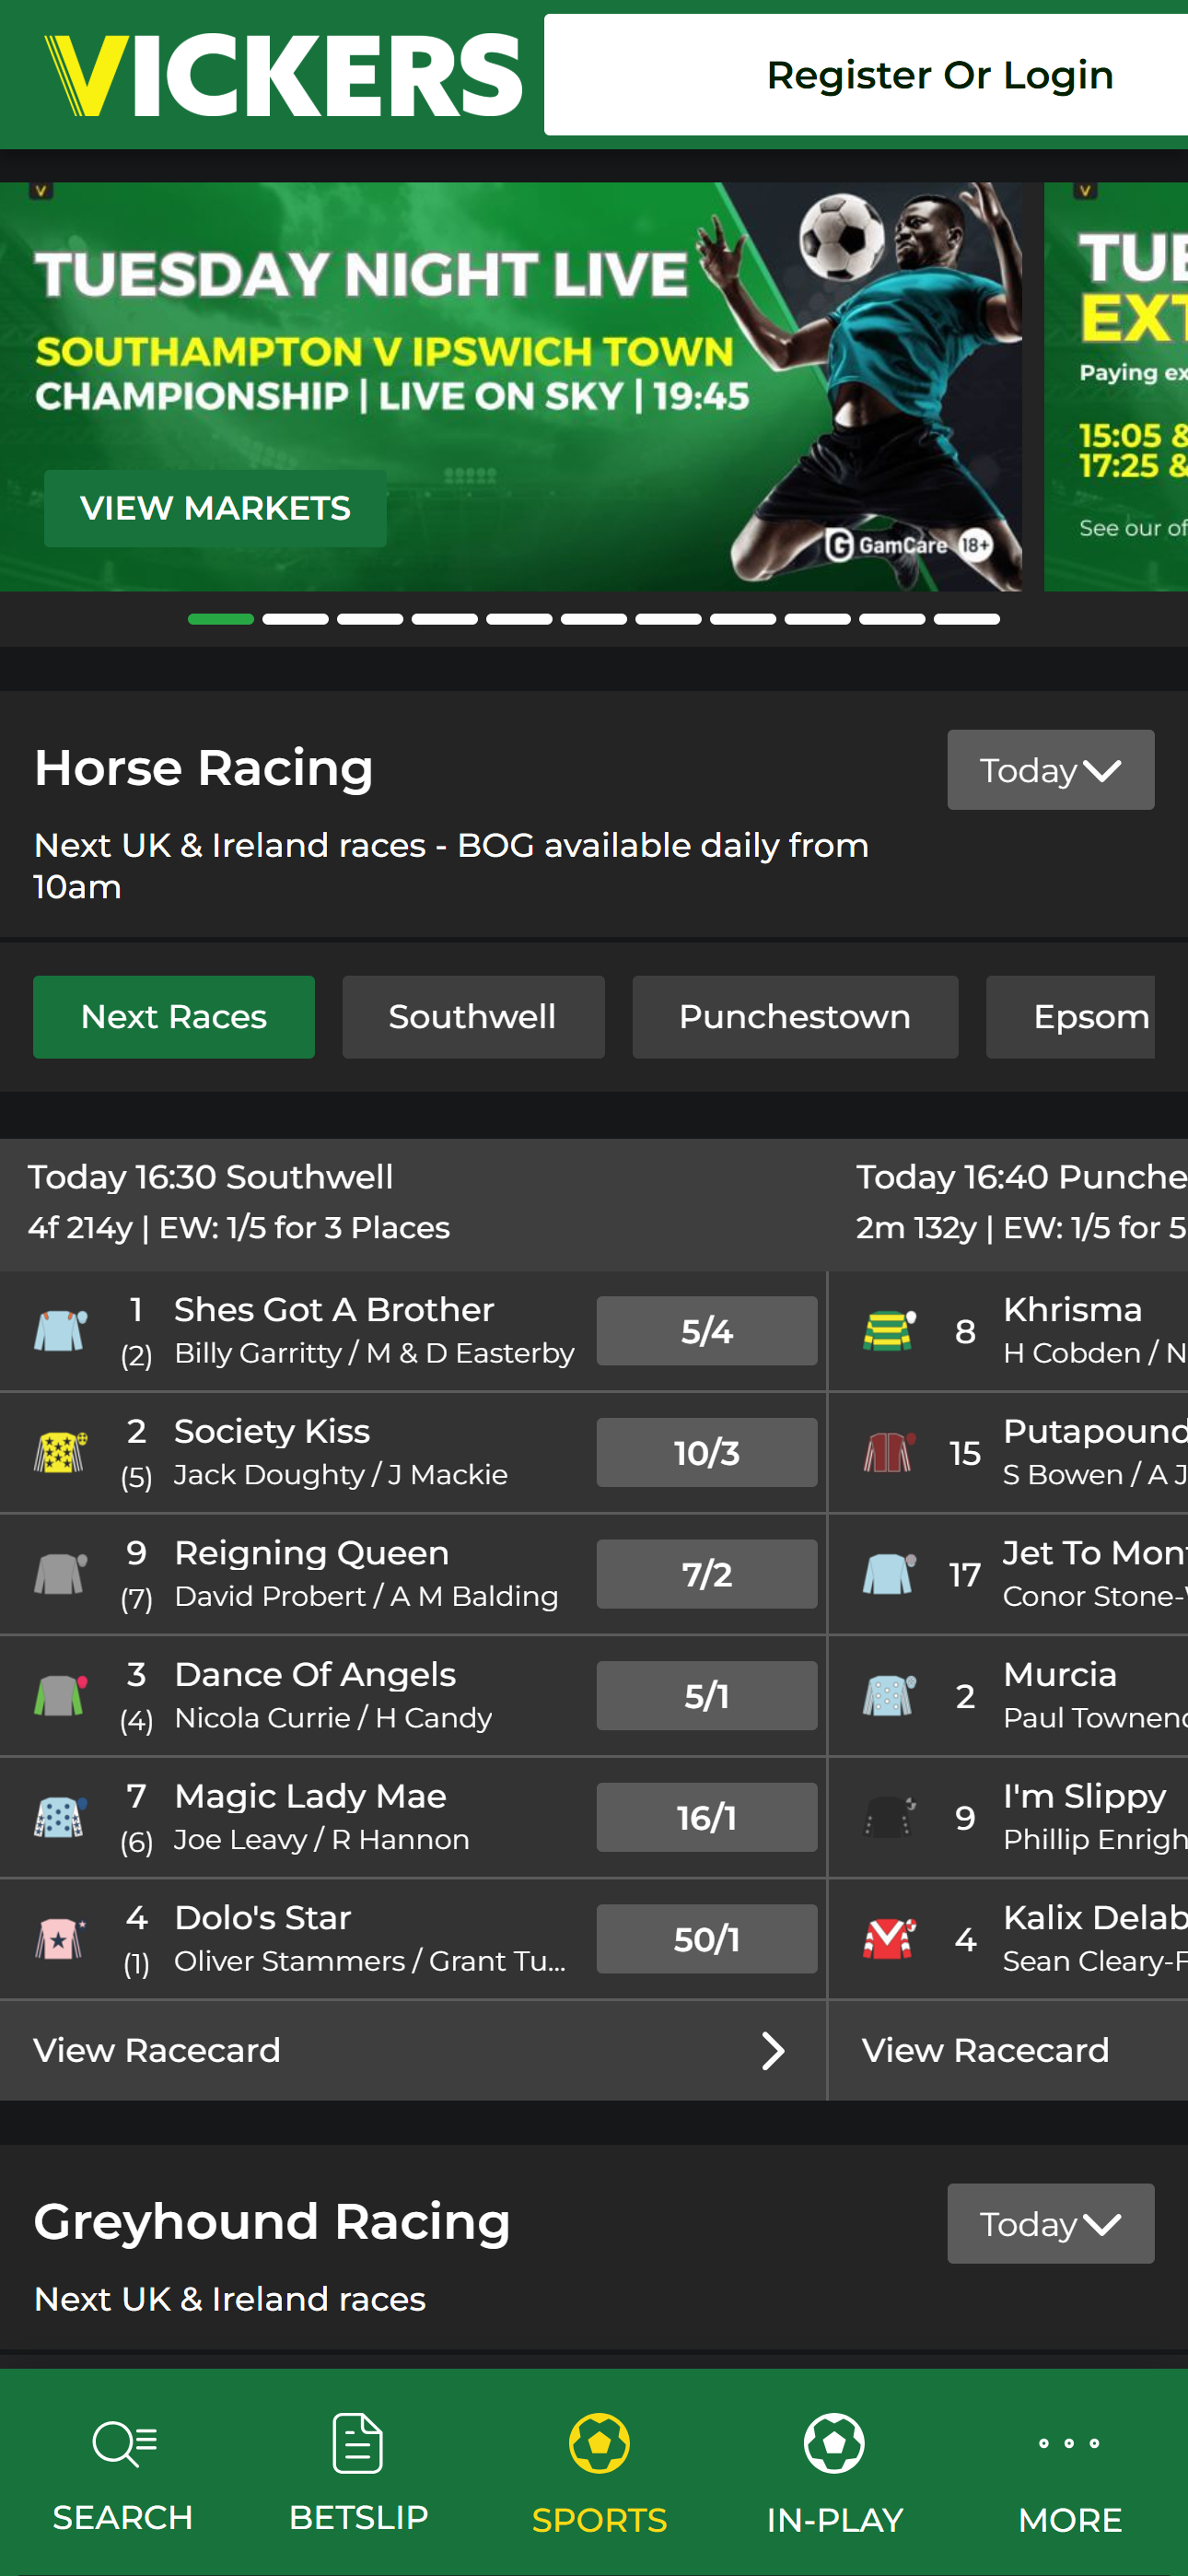Open Southwell View Racecard chevron
Image resolution: width=1188 pixels, height=2576 pixels.
coord(773,2051)
